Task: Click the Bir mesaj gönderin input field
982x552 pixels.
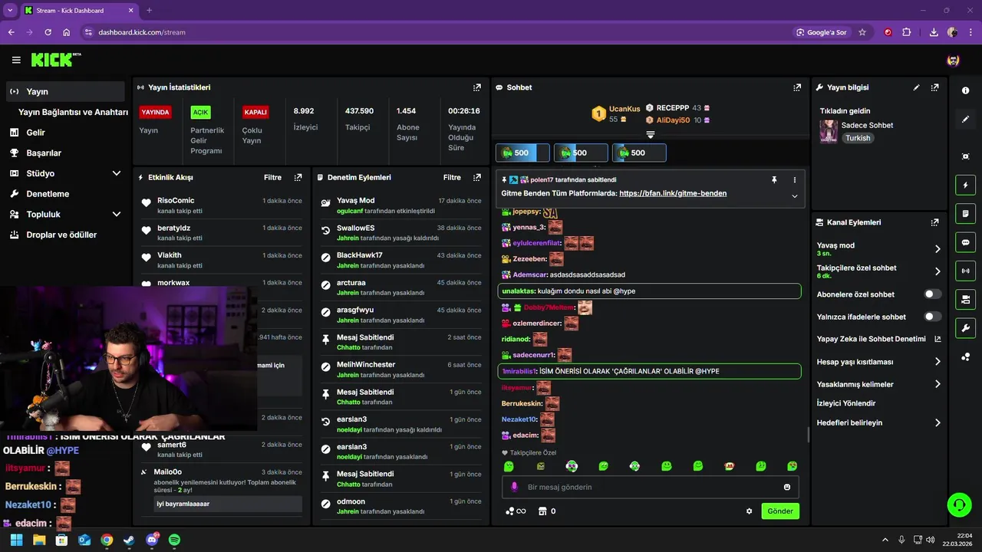Action: 651,487
